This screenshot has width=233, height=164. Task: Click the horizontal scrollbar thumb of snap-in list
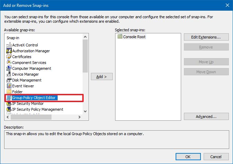coord(31,117)
